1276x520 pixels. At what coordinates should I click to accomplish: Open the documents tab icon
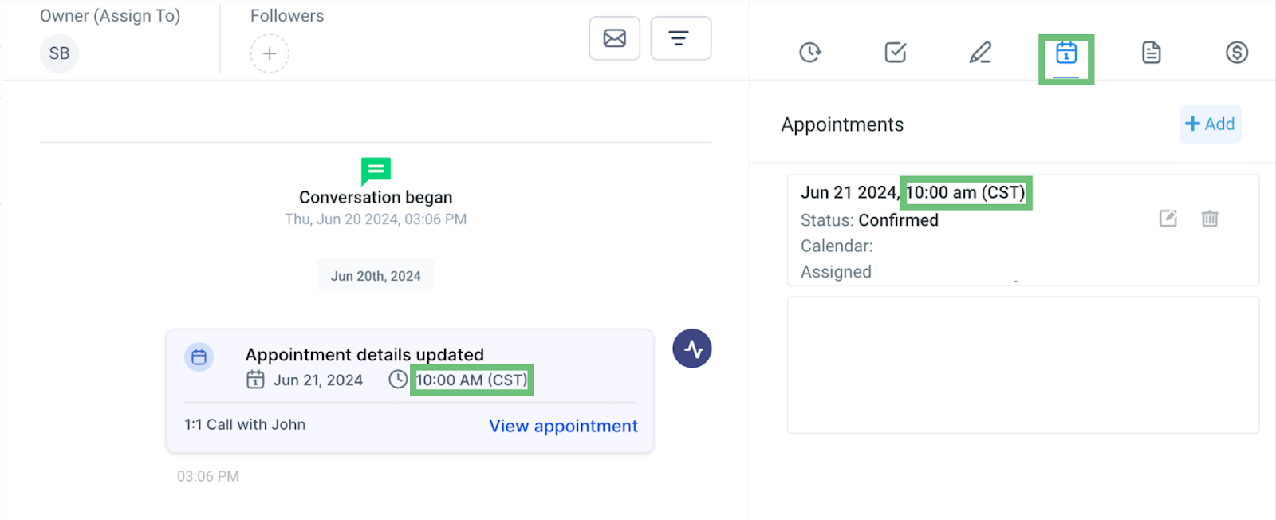pos(1151,53)
